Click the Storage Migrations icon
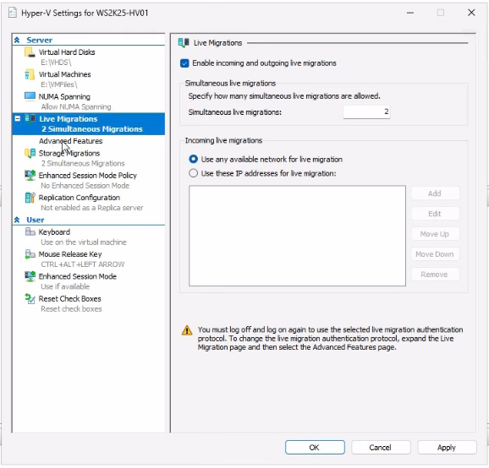The image size is (489, 468). coord(30,153)
